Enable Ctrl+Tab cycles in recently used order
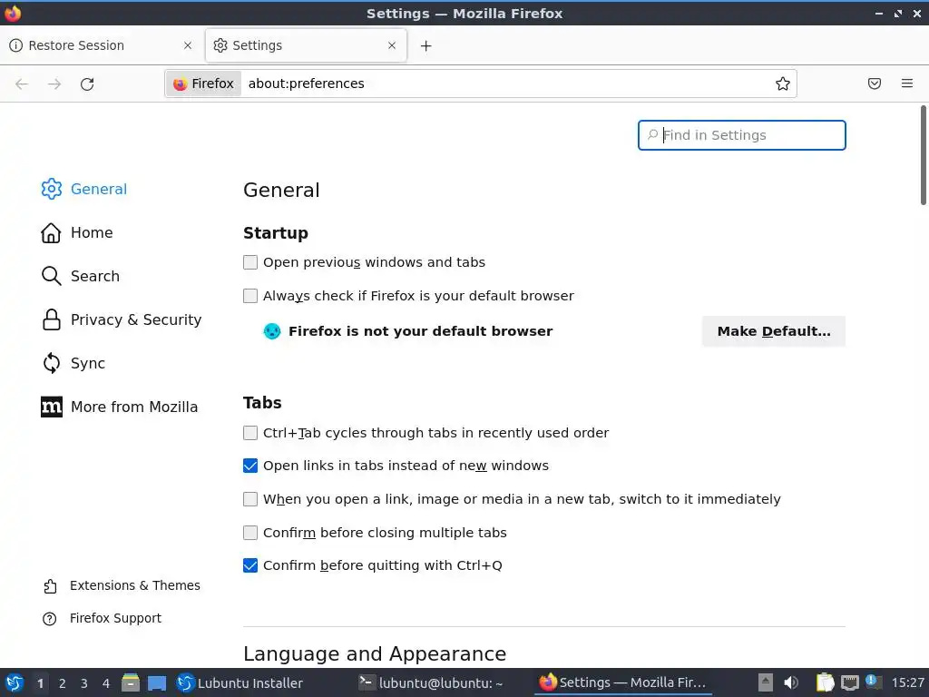 click(x=250, y=433)
